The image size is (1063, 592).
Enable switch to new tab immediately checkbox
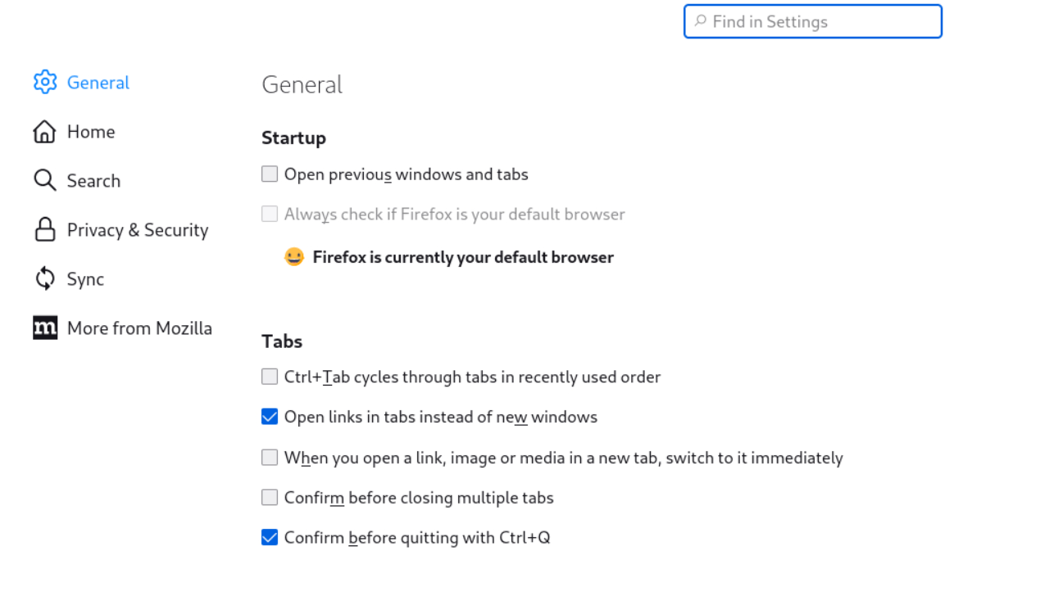pos(270,457)
